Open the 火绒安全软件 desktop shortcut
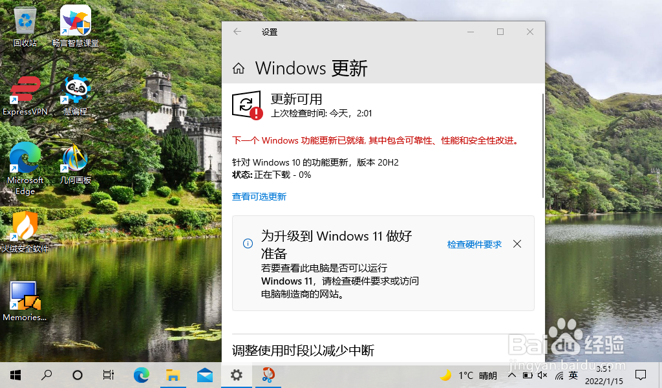Screen dimensions: 662x388 25,232
